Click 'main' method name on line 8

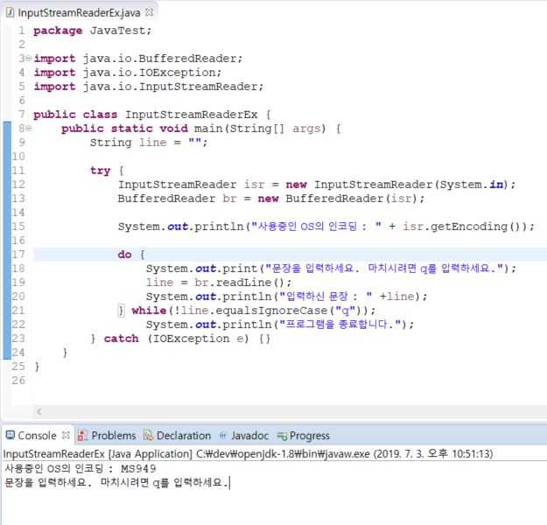tap(208, 129)
